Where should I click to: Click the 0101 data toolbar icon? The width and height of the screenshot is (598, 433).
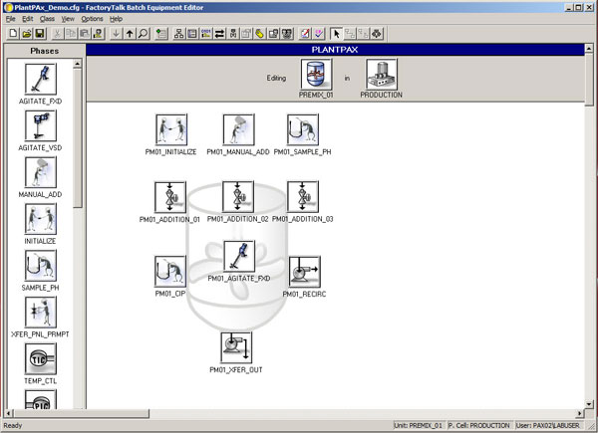(206, 34)
